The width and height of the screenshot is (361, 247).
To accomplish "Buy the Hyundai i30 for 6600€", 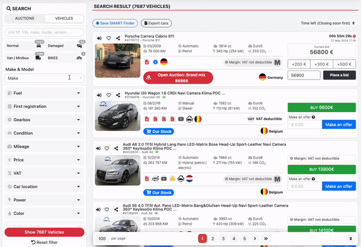I will 322,107.
